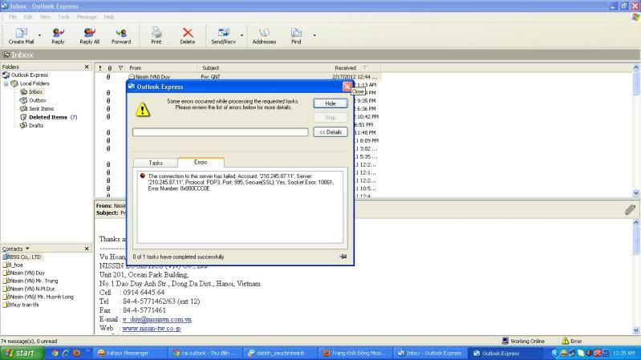This screenshot has height=360, width=641.
Task: Sort by priority column header
Action: (100, 68)
